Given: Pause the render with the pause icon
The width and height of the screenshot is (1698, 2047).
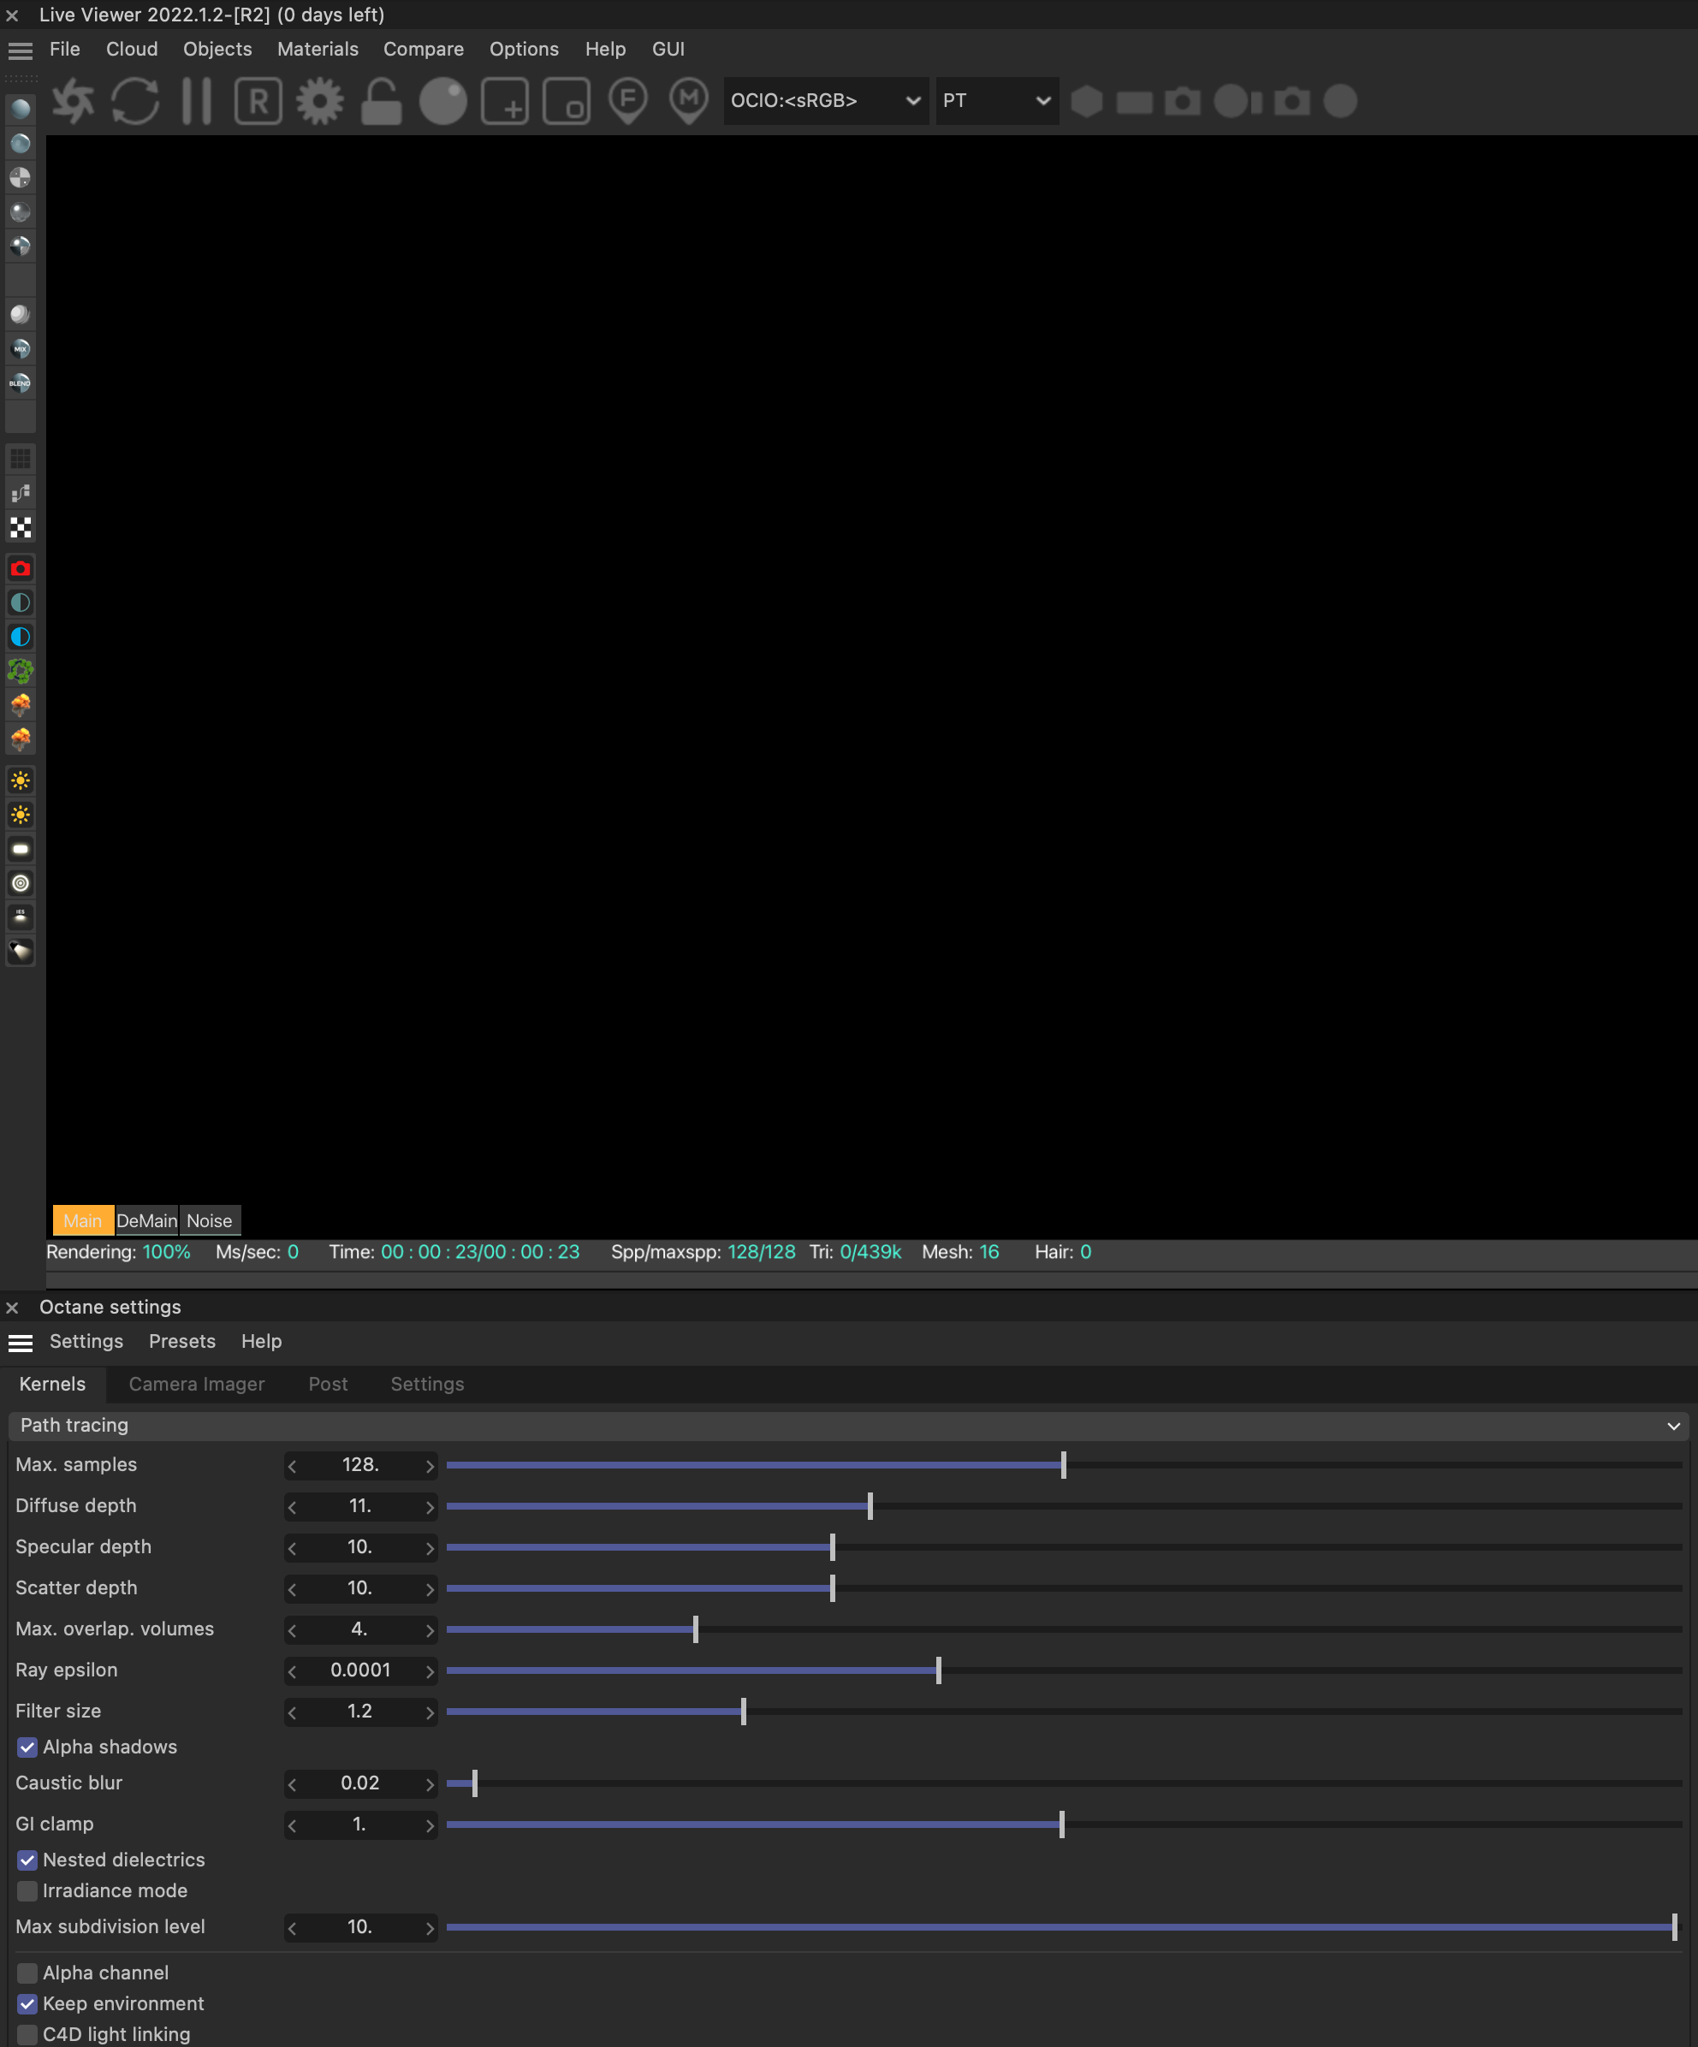Looking at the screenshot, I should (196, 100).
